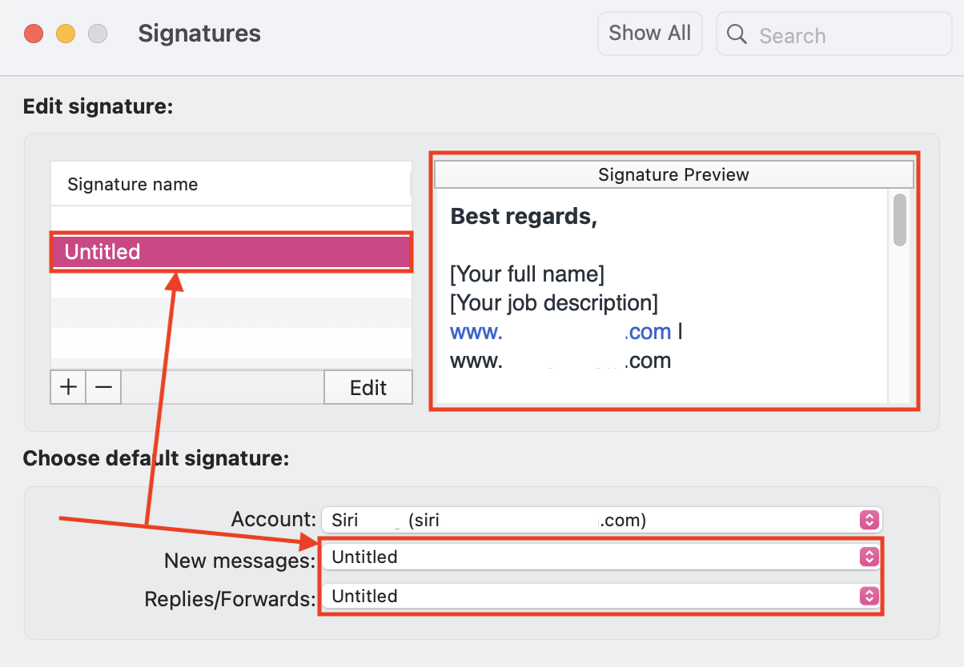
Task: Select the Untitled signature entry
Action: pos(231,252)
